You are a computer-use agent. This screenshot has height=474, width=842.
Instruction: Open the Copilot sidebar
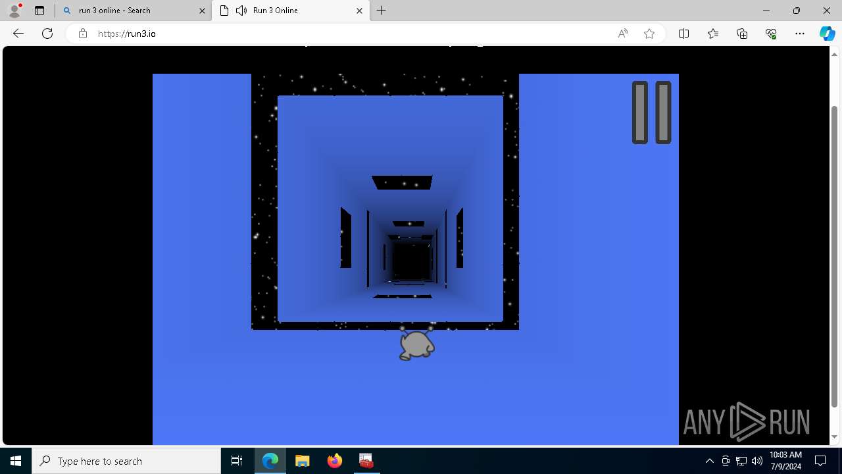827,34
